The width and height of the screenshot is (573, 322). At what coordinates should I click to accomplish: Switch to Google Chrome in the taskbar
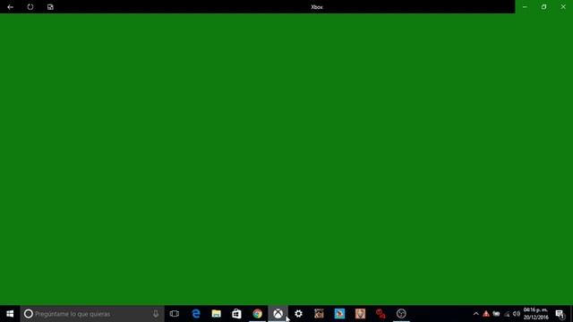click(x=257, y=314)
